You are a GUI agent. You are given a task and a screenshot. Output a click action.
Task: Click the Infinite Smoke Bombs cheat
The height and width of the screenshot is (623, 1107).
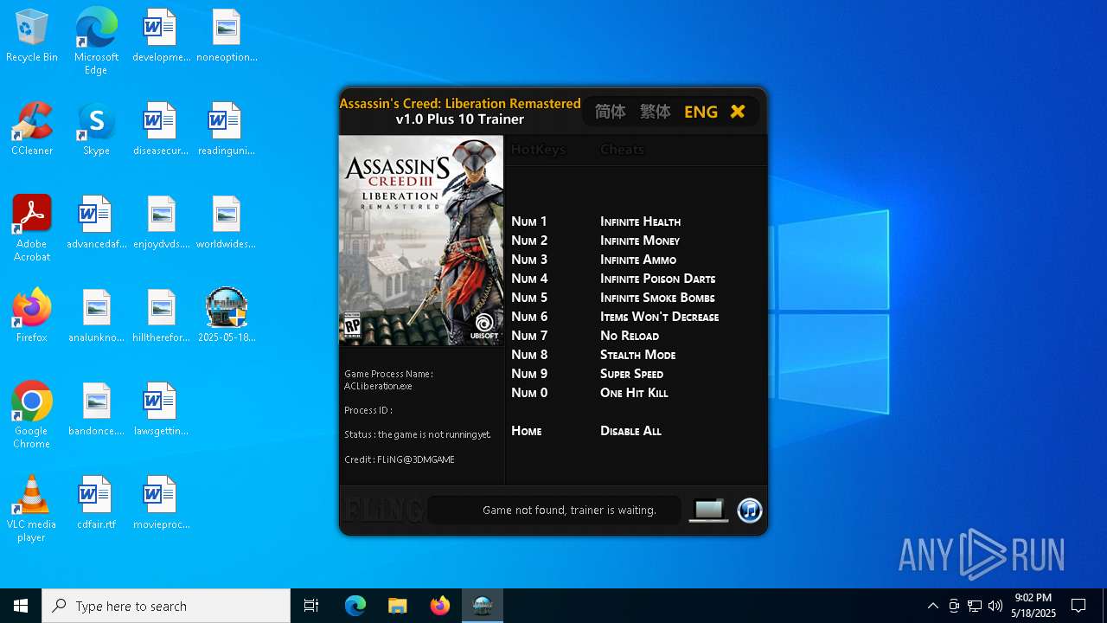pos(657,298)
